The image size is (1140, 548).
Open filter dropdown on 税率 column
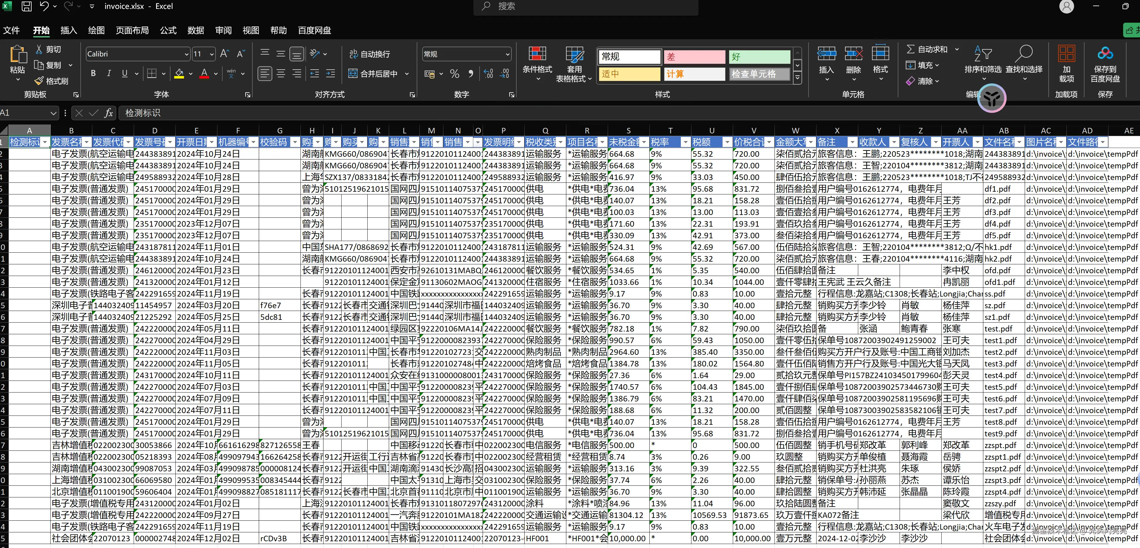click(x=686, y=142)
